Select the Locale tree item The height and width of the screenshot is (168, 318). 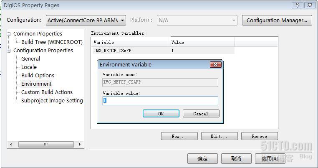tap(29, 67)
